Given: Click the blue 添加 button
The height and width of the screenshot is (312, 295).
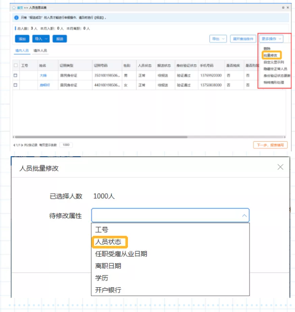Looking at the screenshot, I should (x=22, y=39).
